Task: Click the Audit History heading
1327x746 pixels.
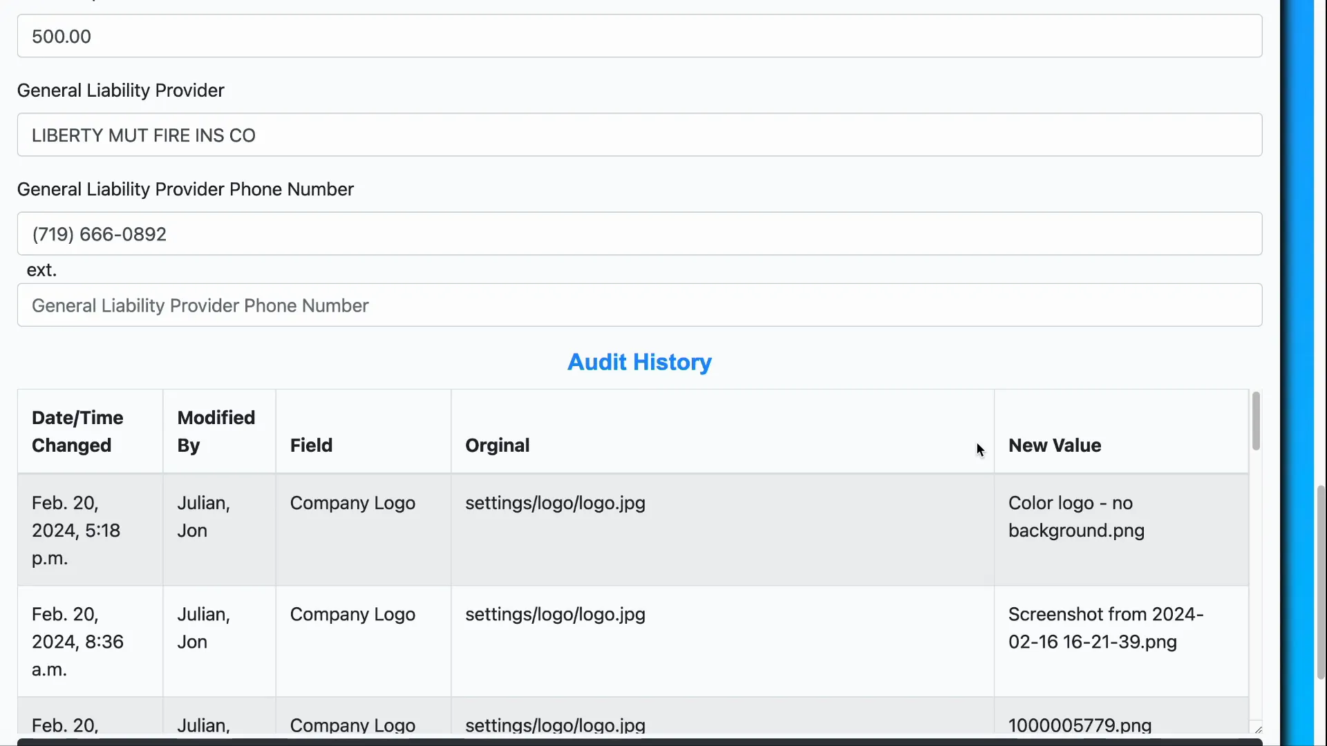Action: (639, 362)
